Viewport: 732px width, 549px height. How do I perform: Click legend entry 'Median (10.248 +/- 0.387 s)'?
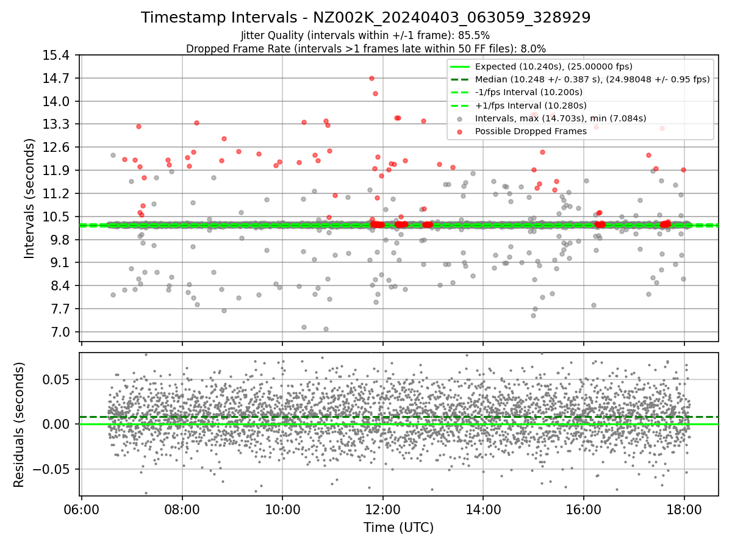(592, 79)
